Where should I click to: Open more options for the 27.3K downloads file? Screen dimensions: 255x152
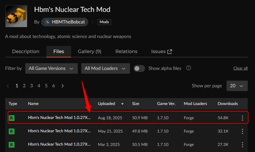pos(242,145)
